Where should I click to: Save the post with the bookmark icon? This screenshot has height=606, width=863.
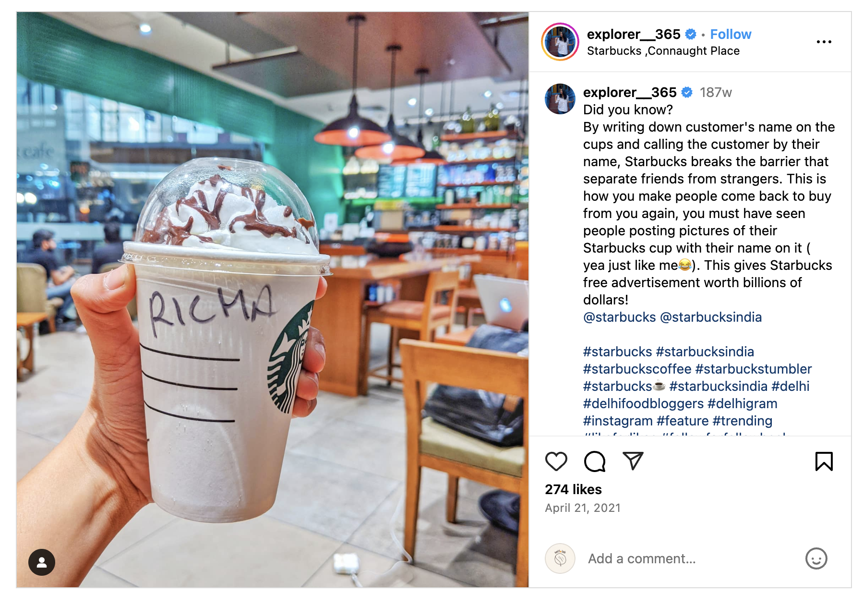(824, 461)
